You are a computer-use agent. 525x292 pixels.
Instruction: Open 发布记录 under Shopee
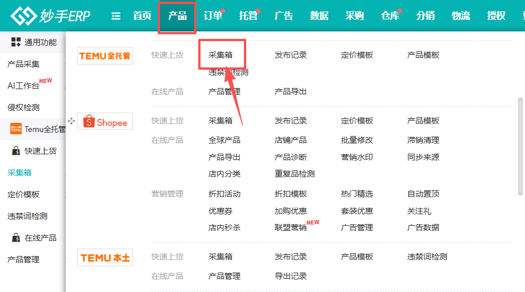(x=291, y=121)
